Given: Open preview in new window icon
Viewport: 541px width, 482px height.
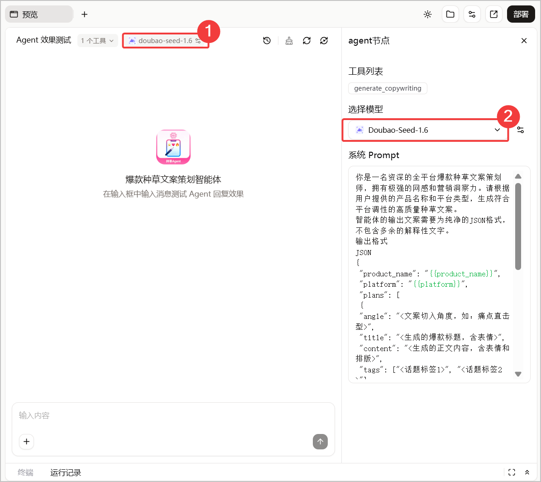Looking at the screenshot, I should tap(494, 14).
